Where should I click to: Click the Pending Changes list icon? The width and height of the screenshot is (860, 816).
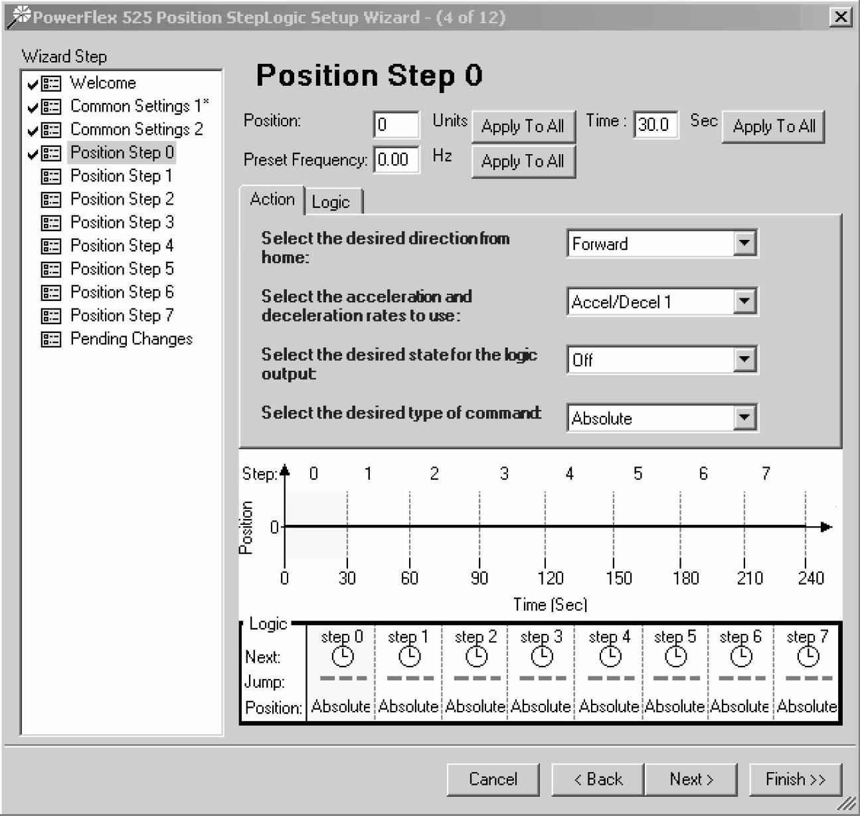click(51, 339)
